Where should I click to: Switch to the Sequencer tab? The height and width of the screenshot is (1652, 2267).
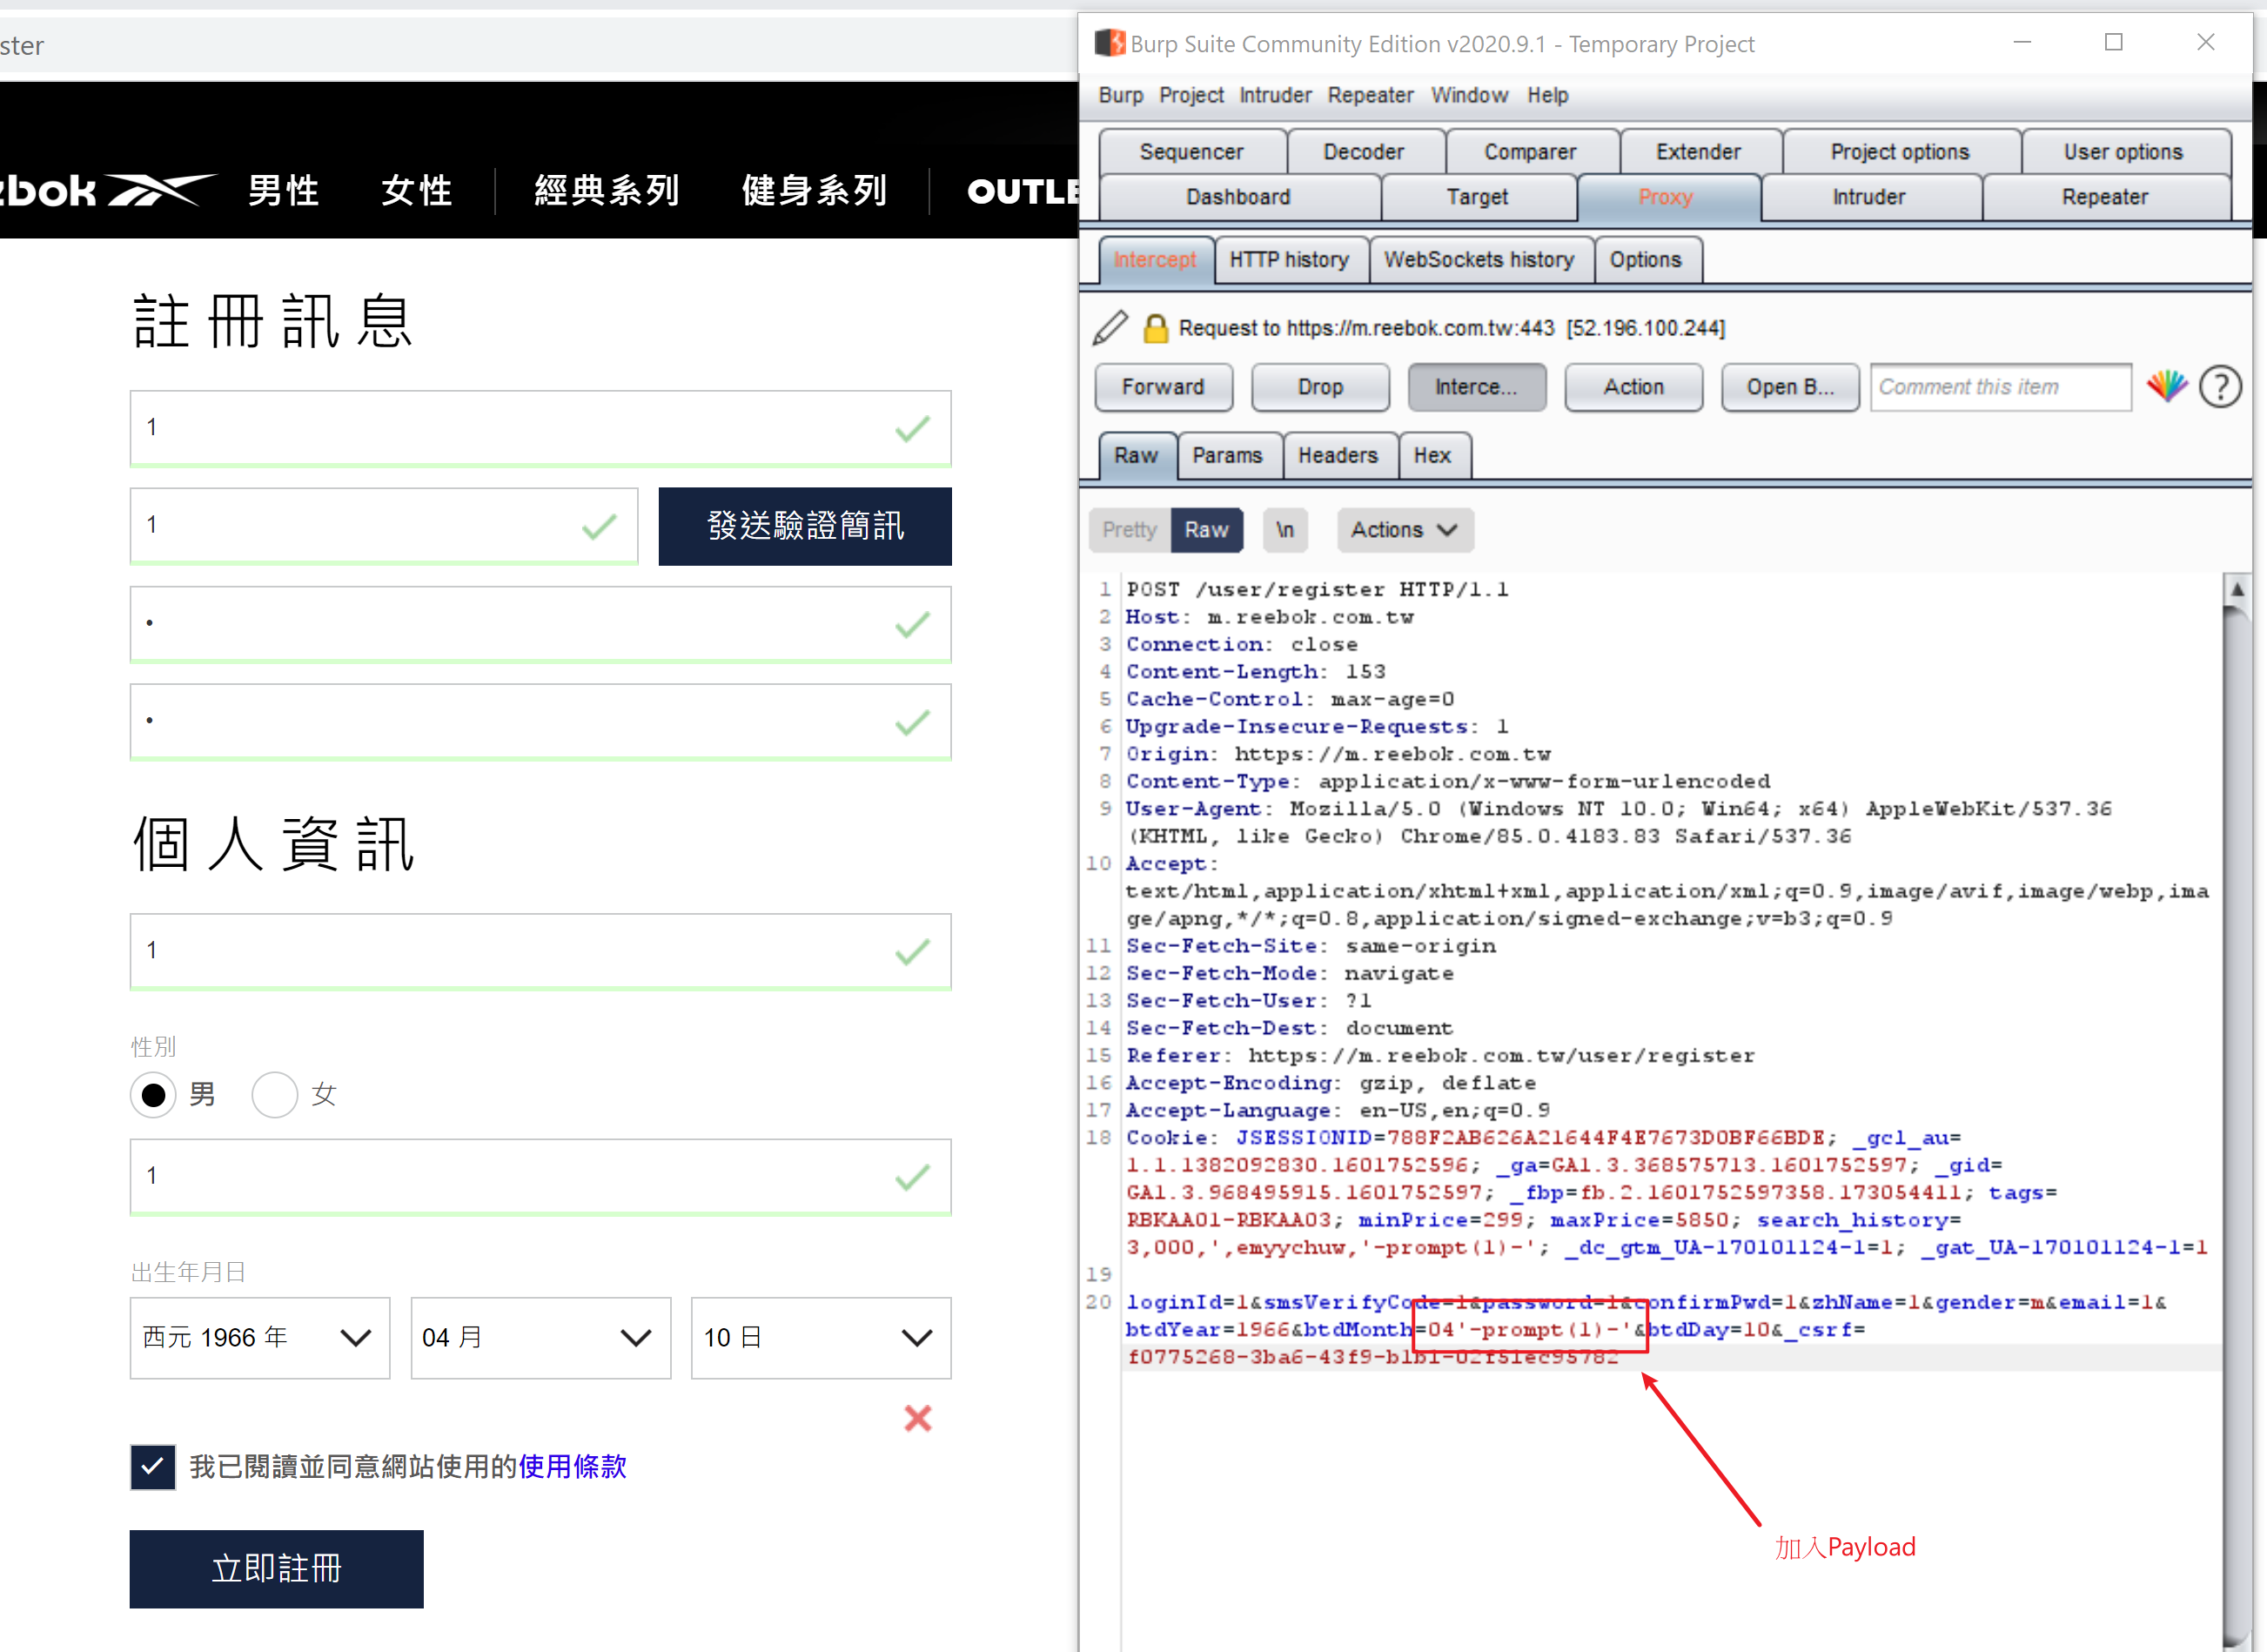click(1191, 152)
